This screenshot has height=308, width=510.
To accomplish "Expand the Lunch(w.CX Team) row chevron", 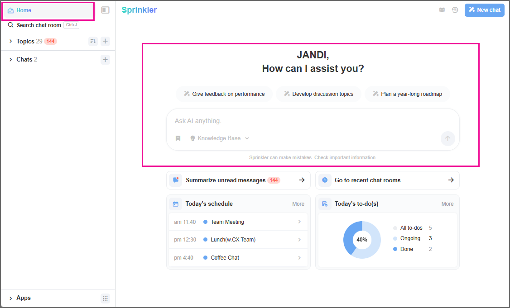I will pyautogui.click(x=299, y=240).
